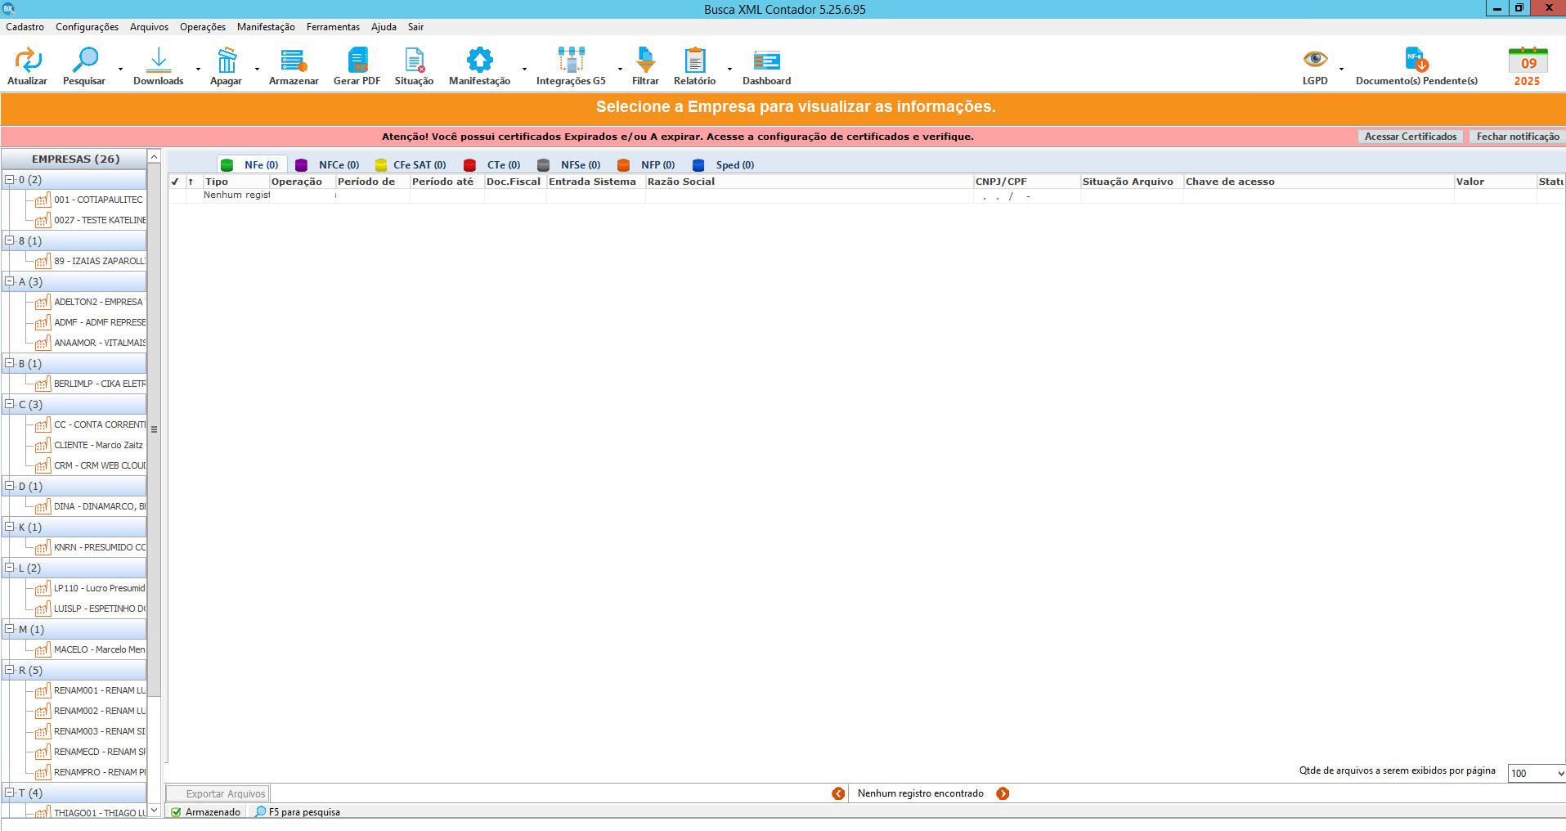The image size is (1566, 831).
Task: Open Downloads dropdown arrow
Action: click(x=199, y=69)
